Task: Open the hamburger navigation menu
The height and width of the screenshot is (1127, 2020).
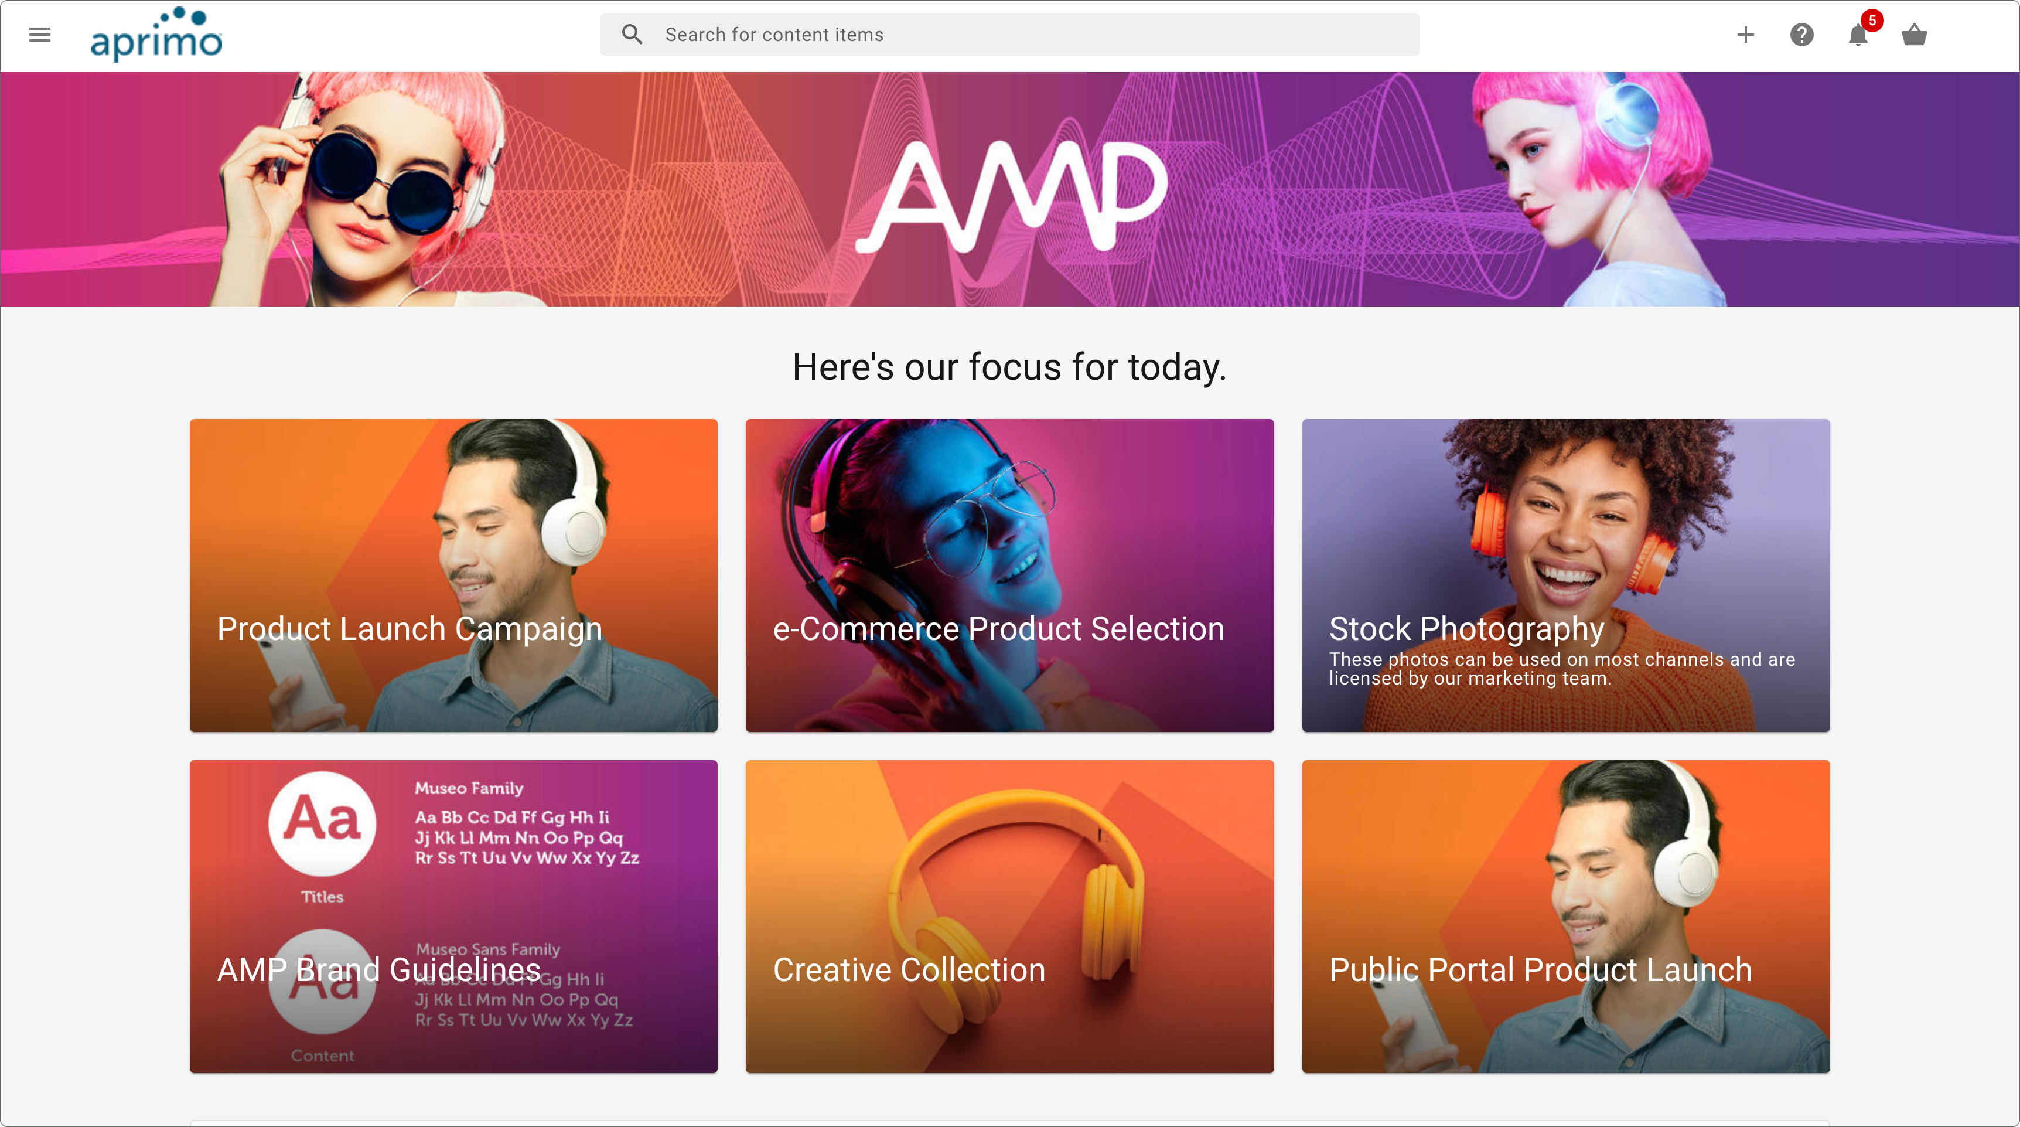Action: (x=39, y=35)
